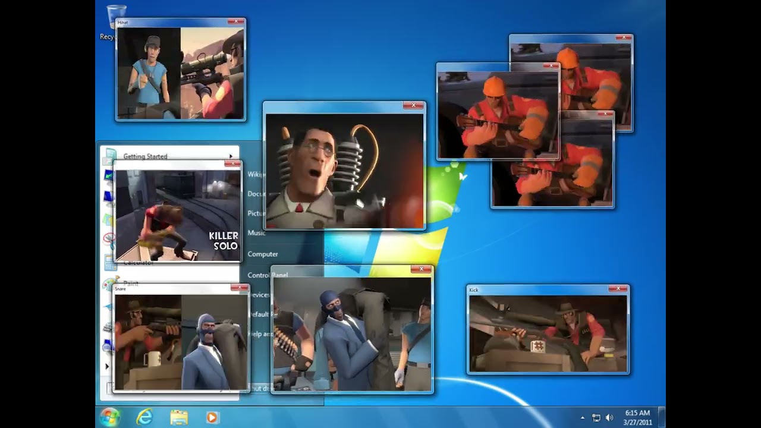Click the Sniper video in Kick window

pyautogui.click(x=548, y=333)
